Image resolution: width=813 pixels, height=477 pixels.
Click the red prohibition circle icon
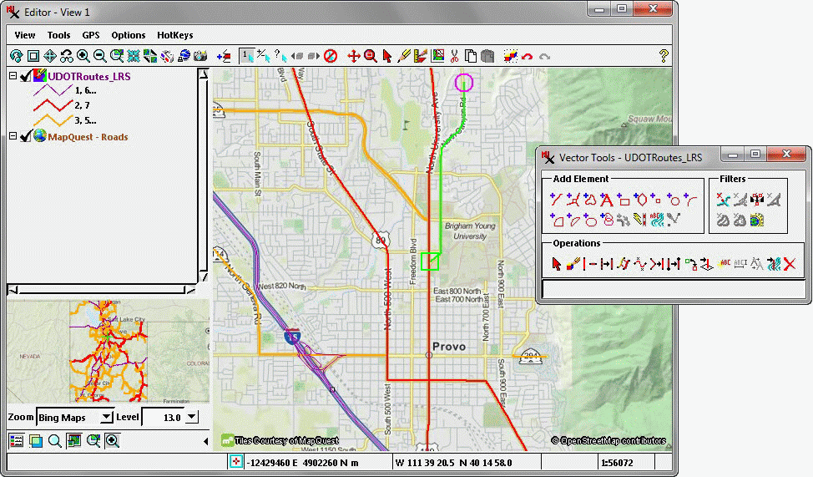331,56
